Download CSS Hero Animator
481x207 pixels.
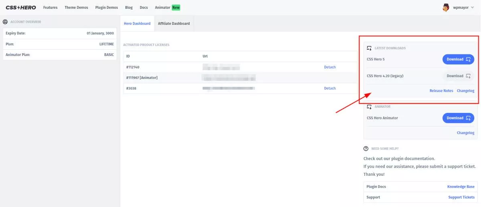[458, 118]
